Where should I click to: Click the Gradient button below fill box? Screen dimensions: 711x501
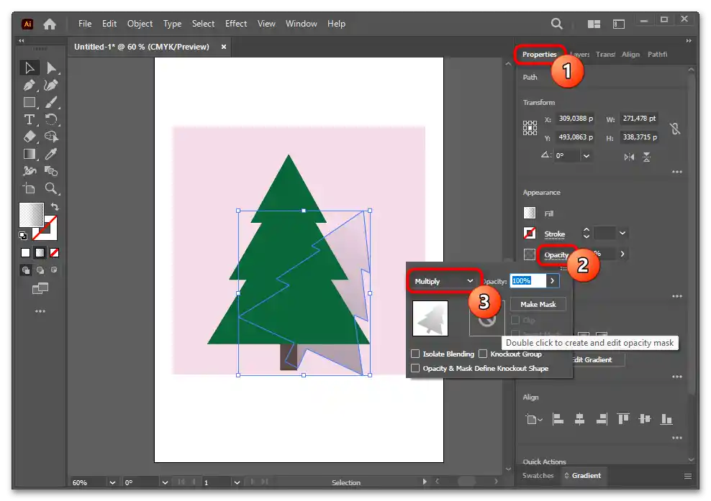pyautogui.click(x=40, y=253)
